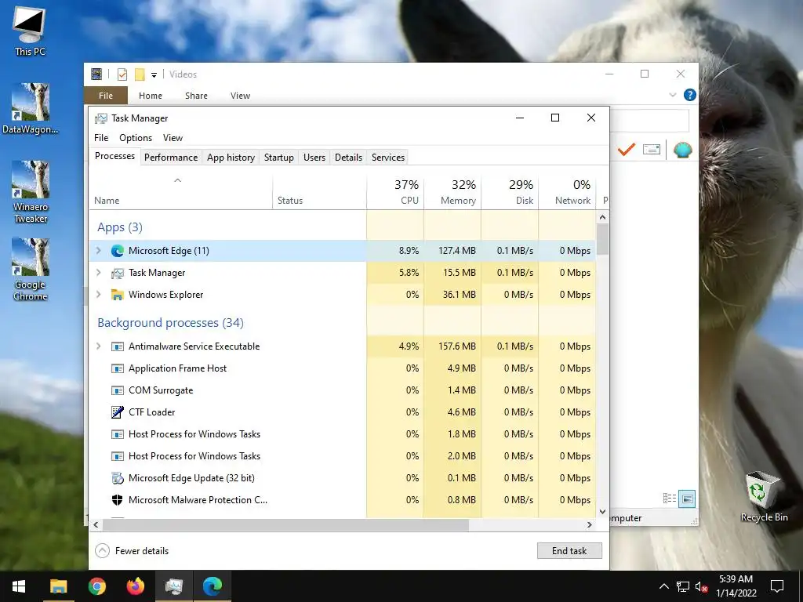This screenshot has height=602, width=803.
Task: Open File Explorer from taskbar
Action: pos(58,586)
